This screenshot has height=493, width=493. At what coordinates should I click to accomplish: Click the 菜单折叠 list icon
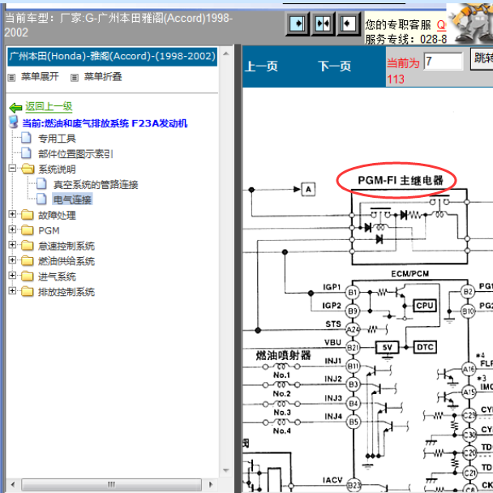[75, 77]
